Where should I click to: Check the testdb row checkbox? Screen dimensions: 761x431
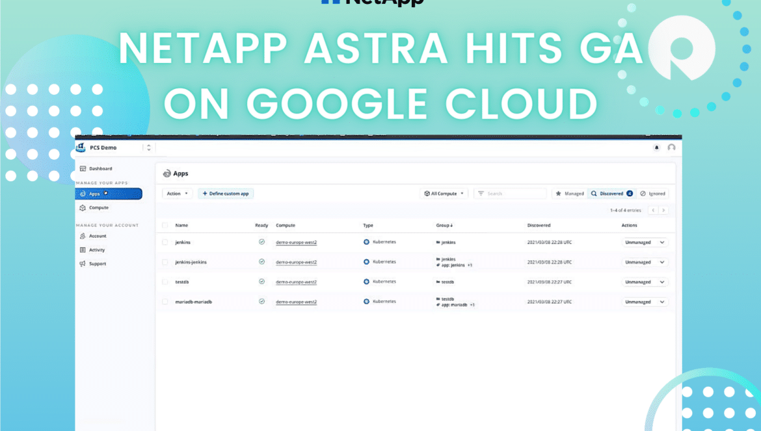pos(165,282)
